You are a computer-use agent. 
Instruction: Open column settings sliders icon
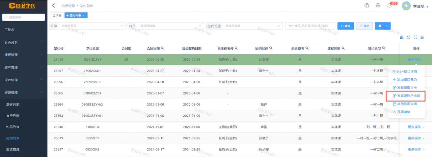tap(422, 37)
